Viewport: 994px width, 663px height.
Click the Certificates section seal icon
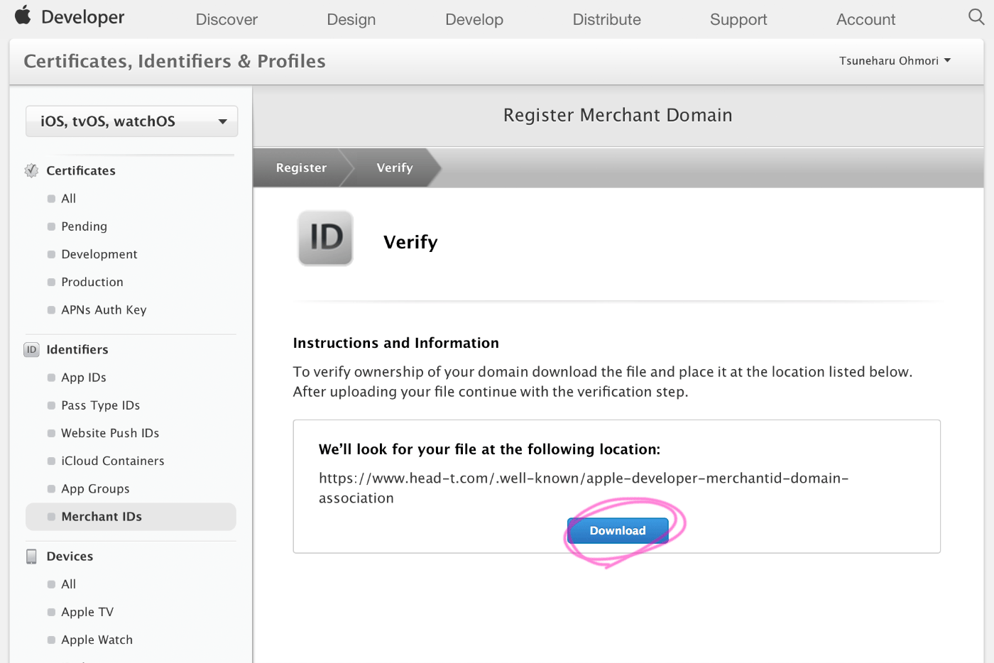(31, 170)
